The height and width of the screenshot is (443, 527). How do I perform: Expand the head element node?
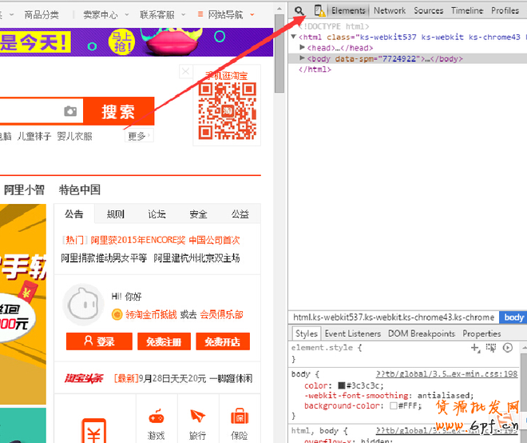pyautogui.click(x=302, y=47)
